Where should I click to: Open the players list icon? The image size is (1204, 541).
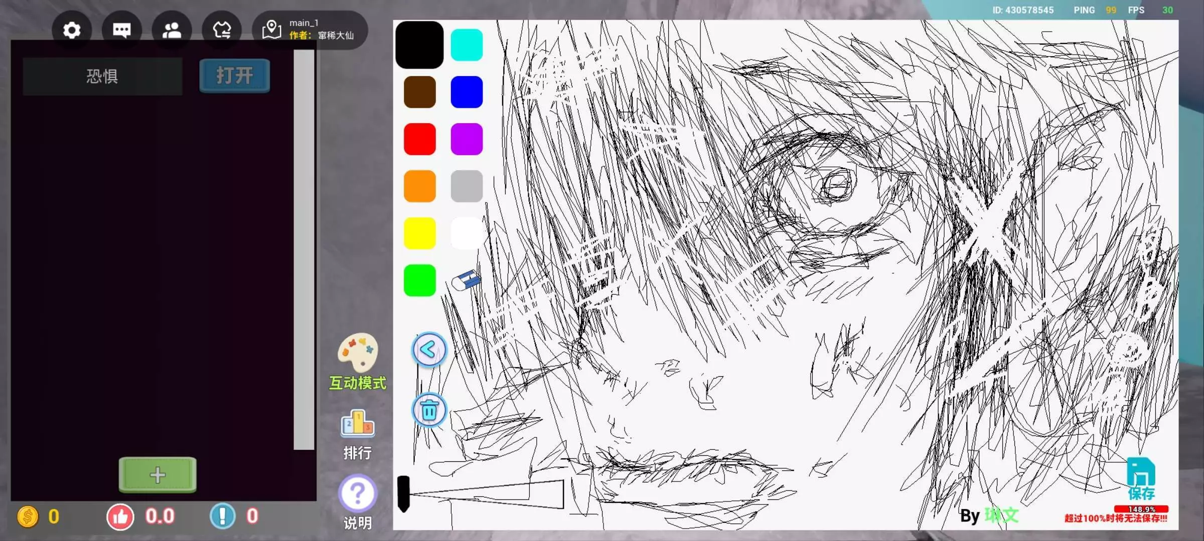(172, 31)
